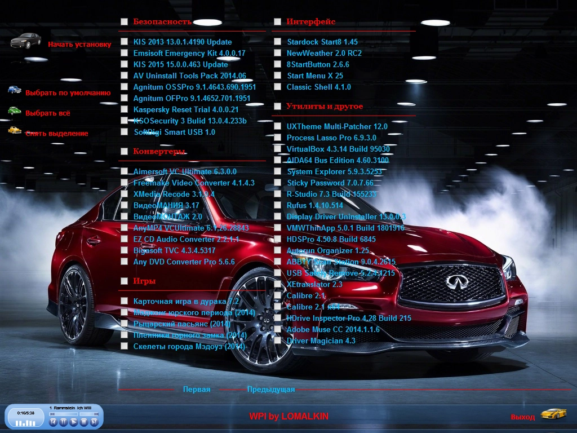Check Freemake Video Converter 4.1.4.3
The height and width of the screenshot is (433, 577).
coord(125,183)
